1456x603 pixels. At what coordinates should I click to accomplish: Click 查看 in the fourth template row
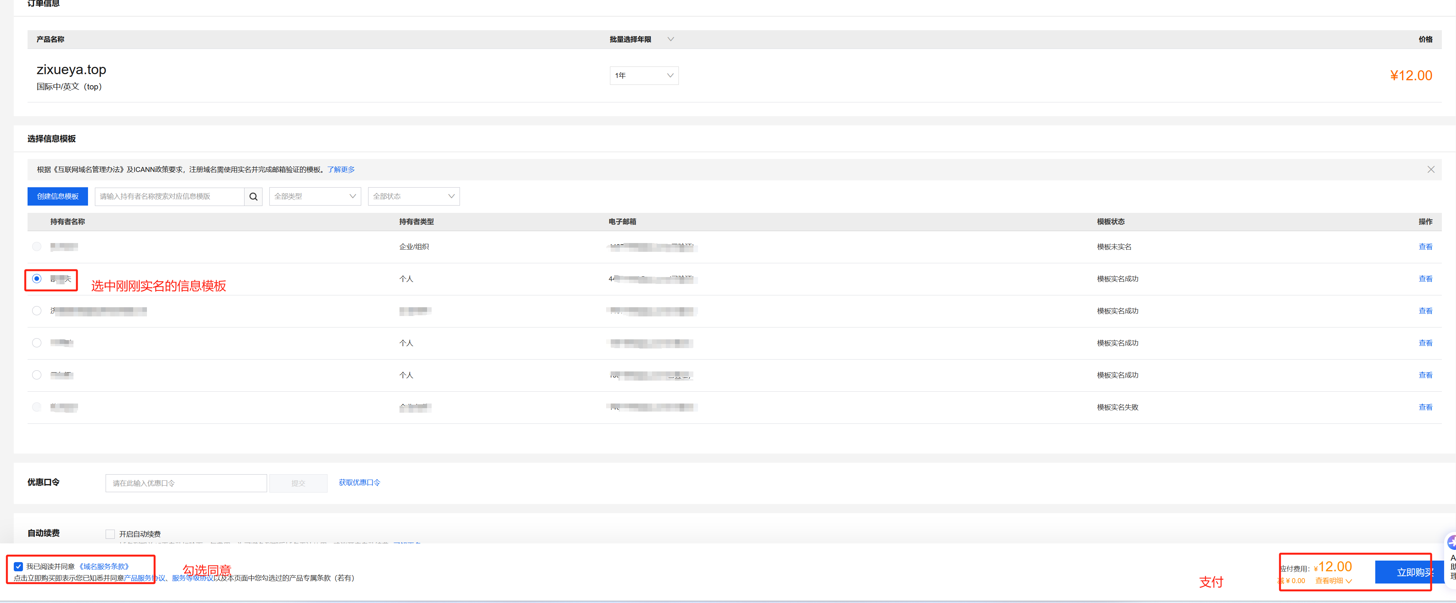pyautogui.click(x=1425, y=343)
